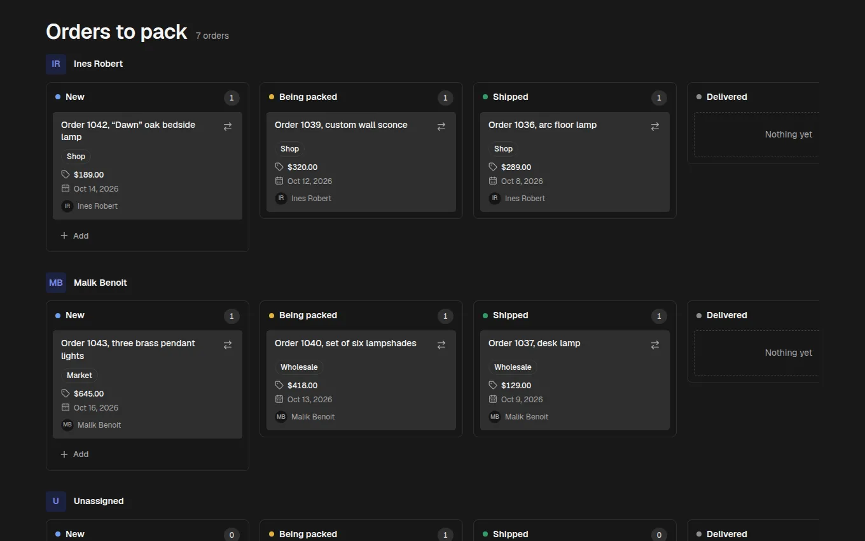Click the calendar icon beside Oct 9, 2026

493,399
